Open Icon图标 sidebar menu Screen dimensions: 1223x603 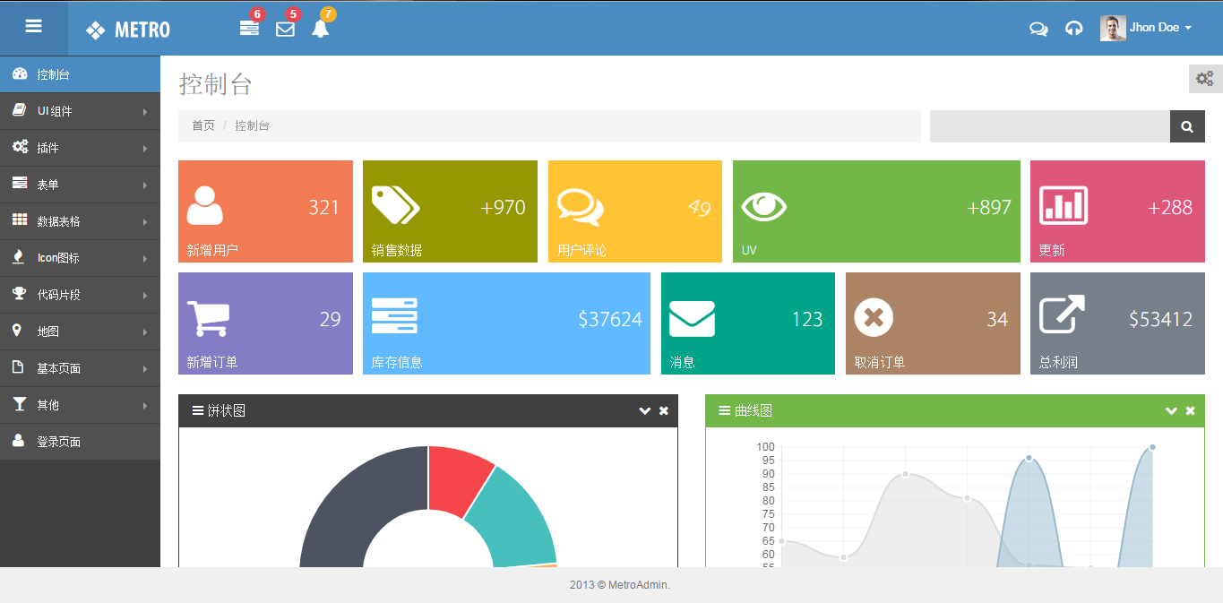[x=80, y=258]
